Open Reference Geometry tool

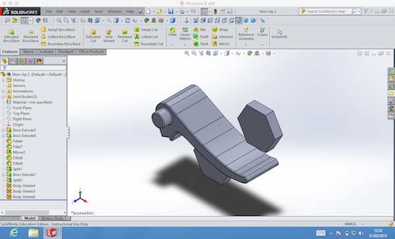(246, 34)
